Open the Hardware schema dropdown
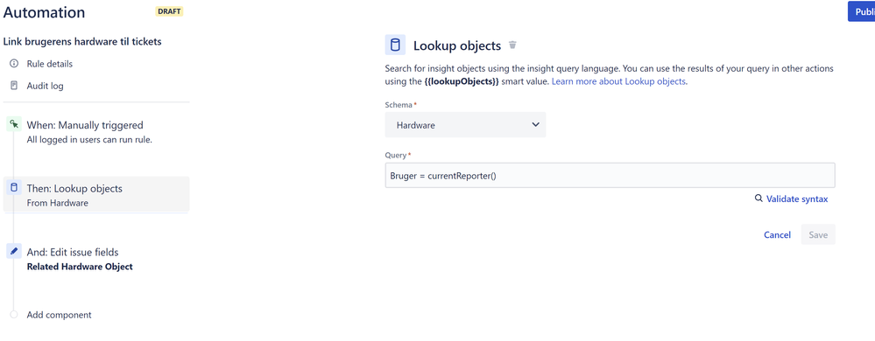Image resolution: width=875 pixels, height=341 pixels. pos(465,125)
